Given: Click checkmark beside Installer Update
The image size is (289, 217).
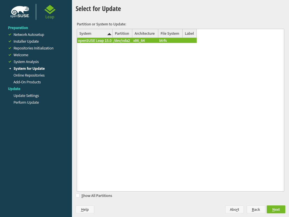Looking at the screenshot, I should pyautogui.click(x=10, y=41).
